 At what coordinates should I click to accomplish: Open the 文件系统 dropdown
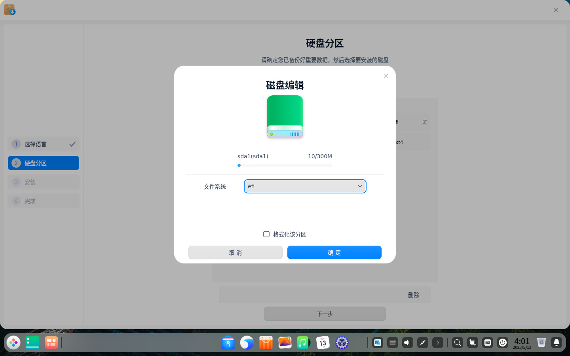[x=305, y=186]
